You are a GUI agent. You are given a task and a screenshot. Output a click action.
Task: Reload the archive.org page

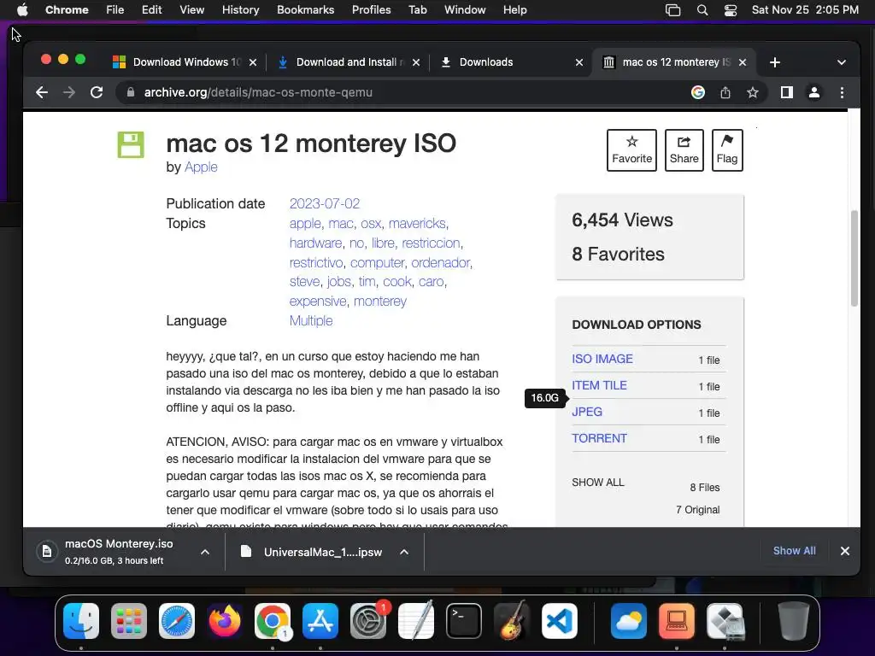pos(97,92)
